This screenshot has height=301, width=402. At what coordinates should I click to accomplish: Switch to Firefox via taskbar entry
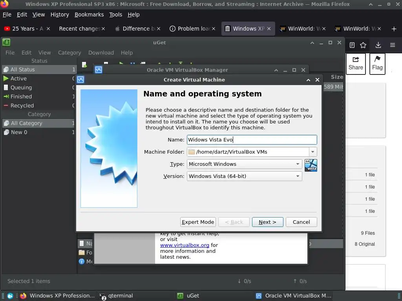click(58, 296)
